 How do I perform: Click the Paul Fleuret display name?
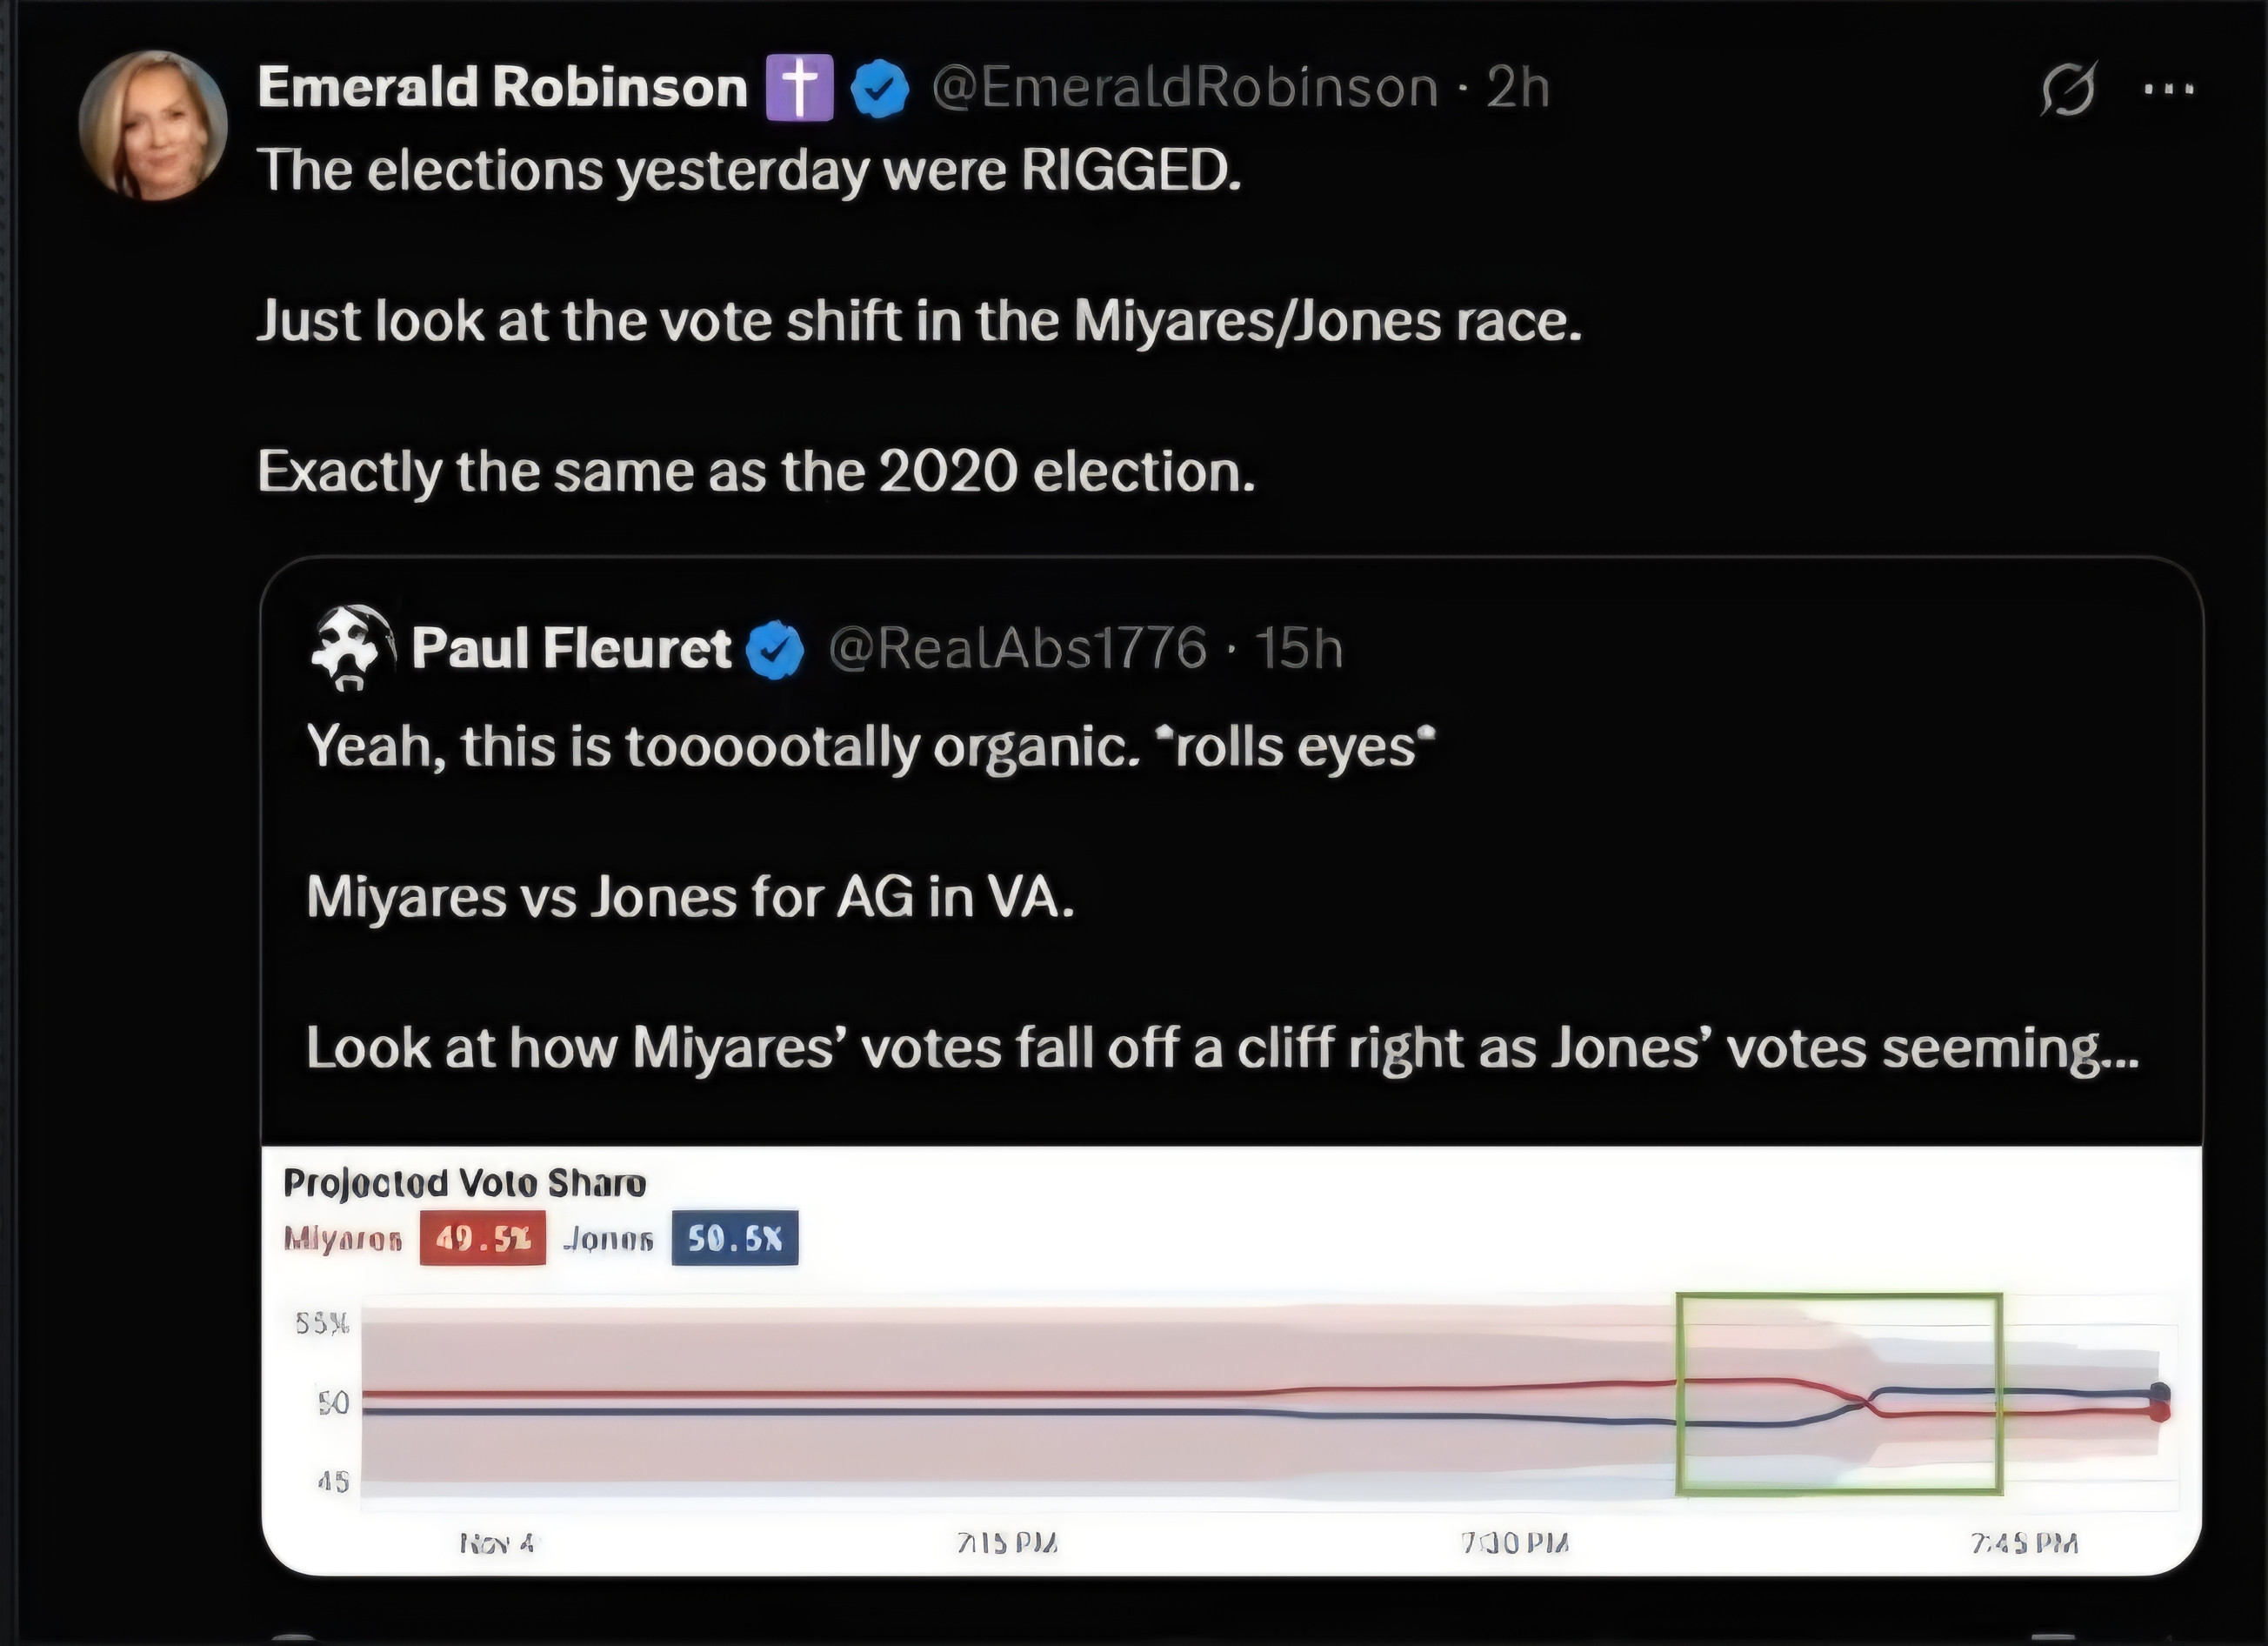[571, 648]
